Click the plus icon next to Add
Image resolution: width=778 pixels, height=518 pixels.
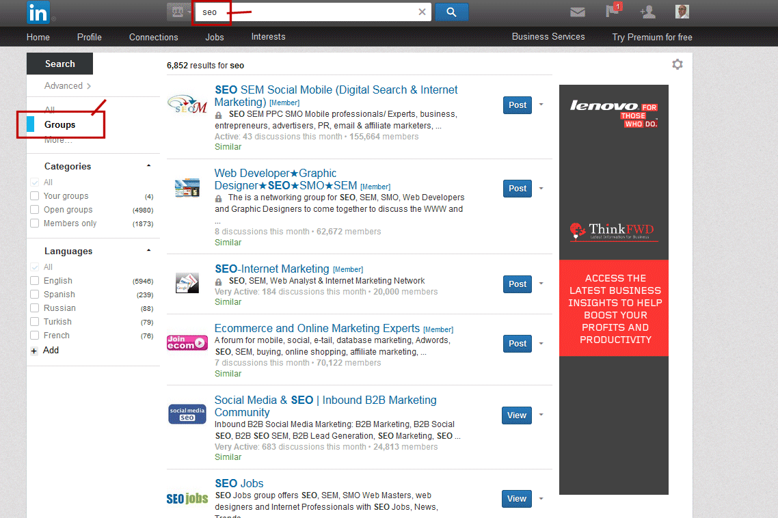[x=33, y=351]
